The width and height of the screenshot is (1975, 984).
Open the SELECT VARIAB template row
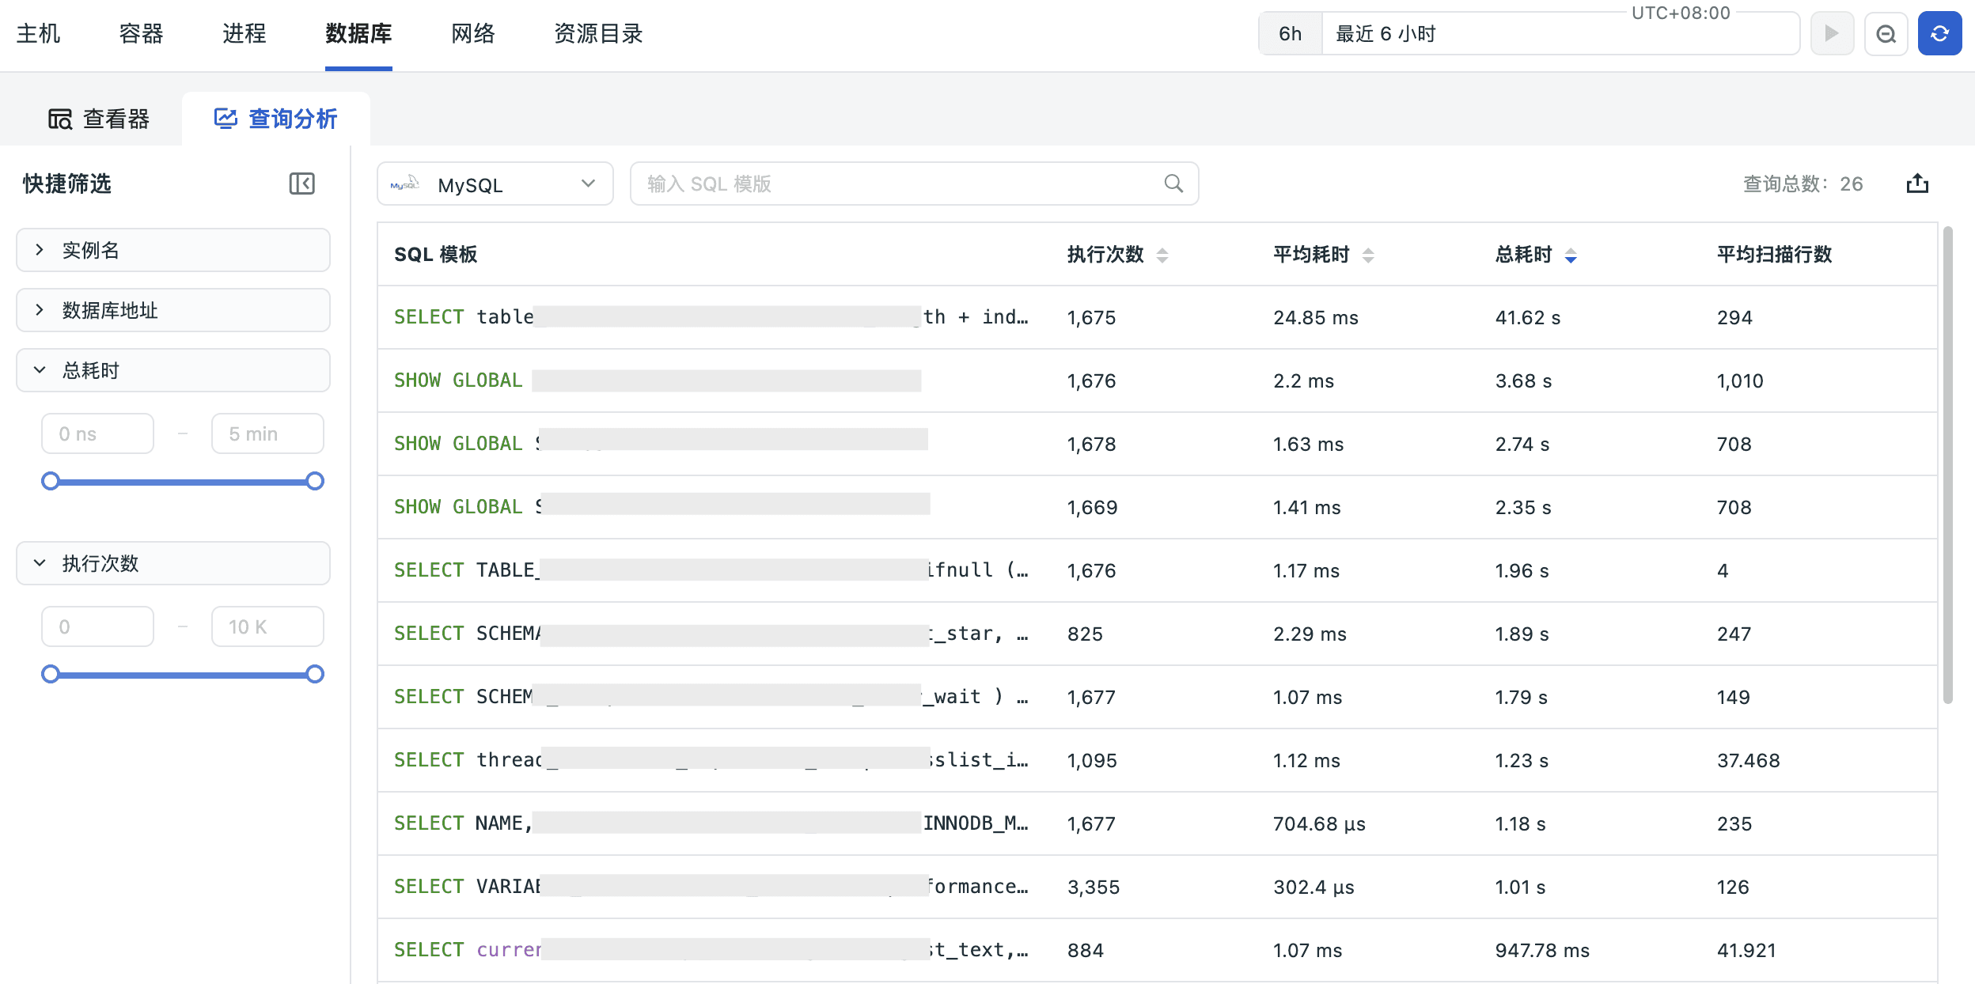[x=1157, y=887]
